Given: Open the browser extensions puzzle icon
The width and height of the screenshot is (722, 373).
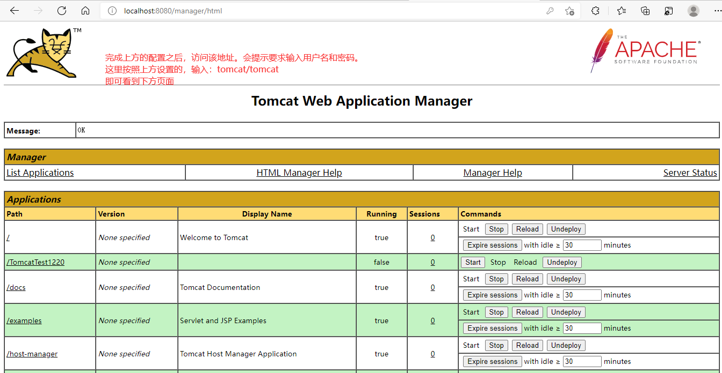Looking at the screenshot, I should point(595,11).
